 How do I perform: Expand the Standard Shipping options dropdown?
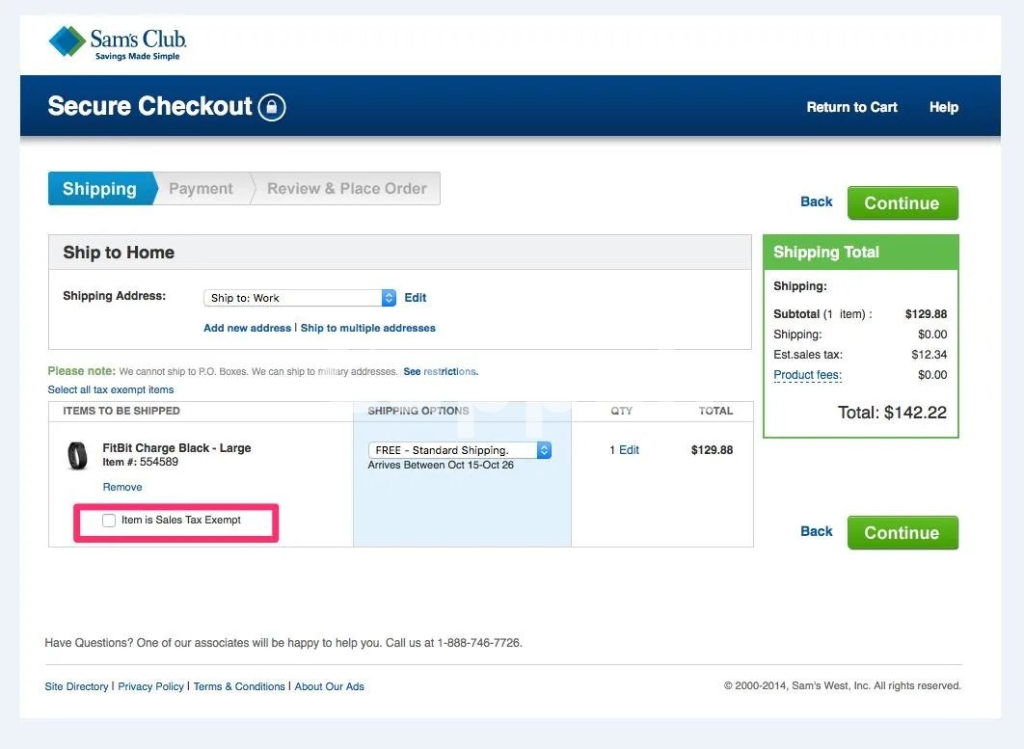(459, 450)
